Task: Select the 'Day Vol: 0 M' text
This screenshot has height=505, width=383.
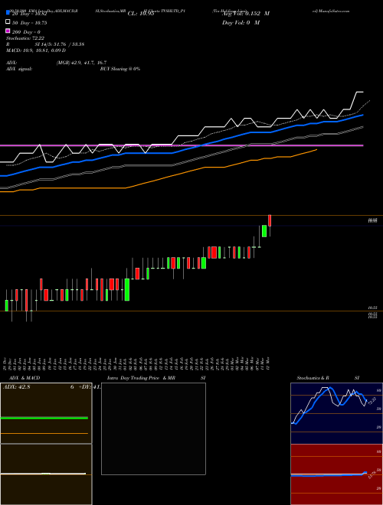Action: pyautogui.click(x=241, y=23)
